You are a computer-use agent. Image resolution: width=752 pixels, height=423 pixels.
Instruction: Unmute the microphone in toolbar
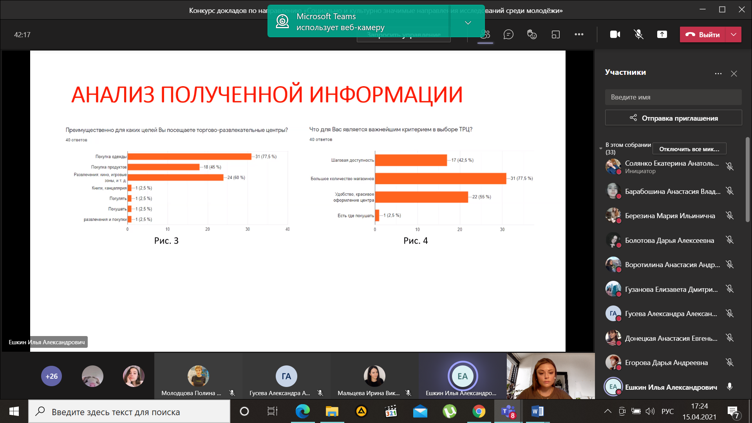click(x=638, y=34)
